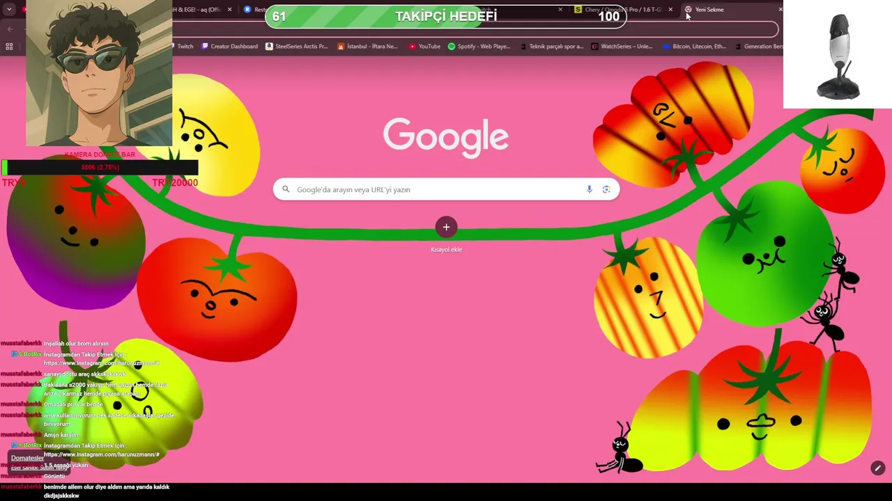Image resolution: width=892 pixels, height=501 pixels.
Task: Open the Spotify - Web Player bookmark
Action: 479,47
